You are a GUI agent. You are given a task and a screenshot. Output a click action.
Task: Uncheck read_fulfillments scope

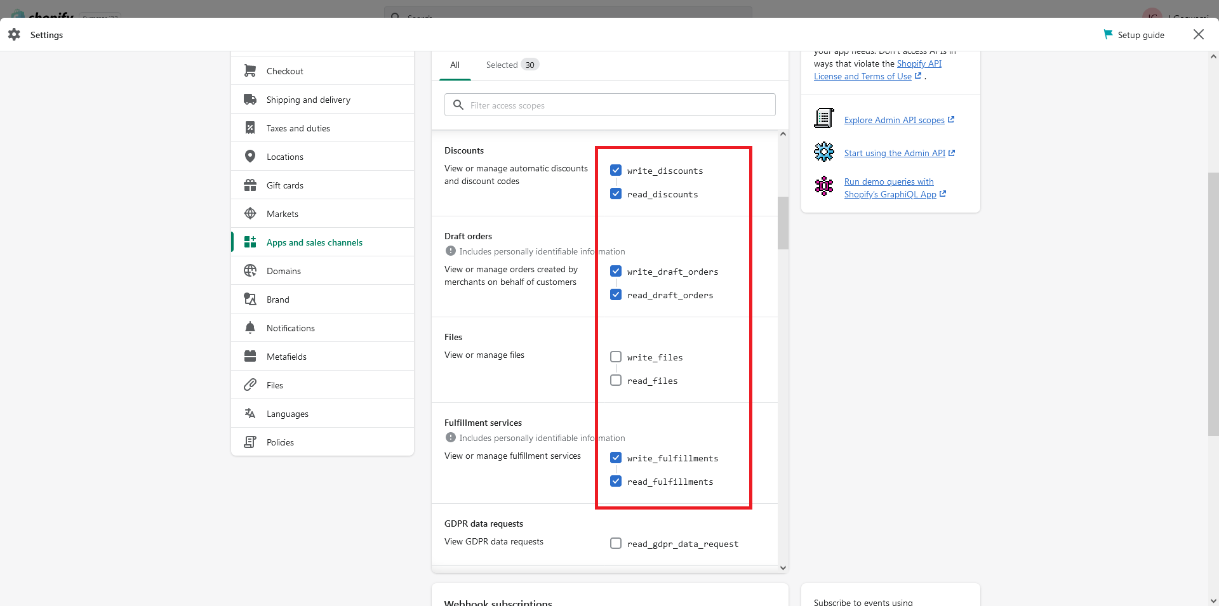point(616,481)
